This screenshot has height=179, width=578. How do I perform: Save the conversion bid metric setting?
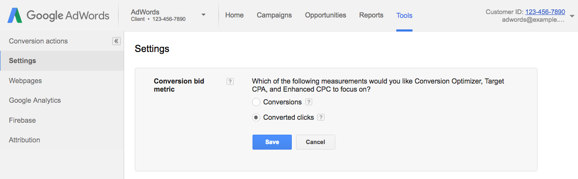(x=272, y=142)
